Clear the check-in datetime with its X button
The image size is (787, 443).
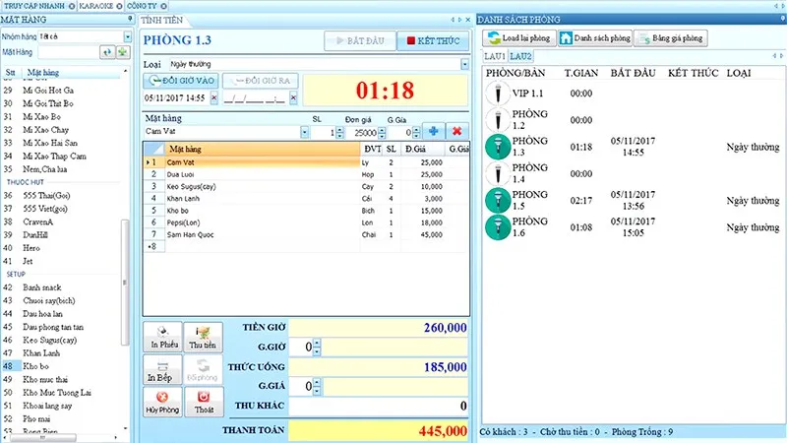click(213, 97)
